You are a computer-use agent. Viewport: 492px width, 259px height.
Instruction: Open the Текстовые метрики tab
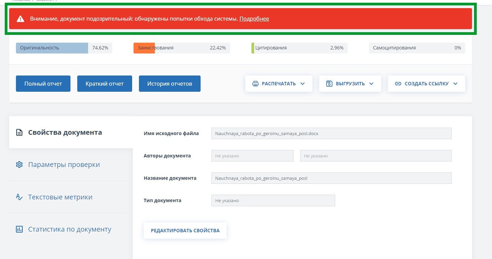60,197
